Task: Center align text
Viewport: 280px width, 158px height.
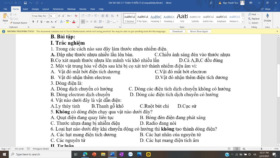Action: pyautogui.click(x=87, y=22)
